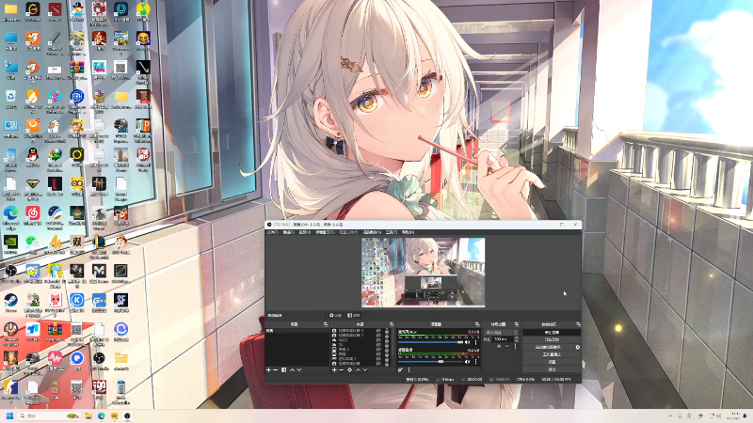753x423 pixels.
Task: Click the recording button in Controls dock
Action: [552, 339]
